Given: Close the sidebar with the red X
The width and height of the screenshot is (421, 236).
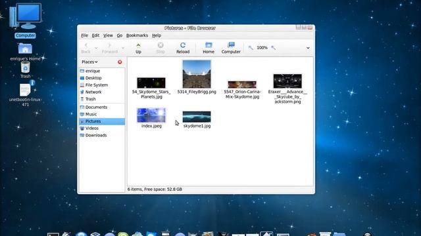Looking at the screenshot, I should [x=120, y=62].
